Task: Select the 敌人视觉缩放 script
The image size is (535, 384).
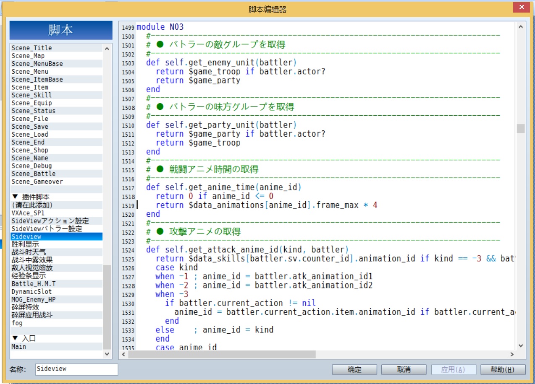Action: click(56, 268)
